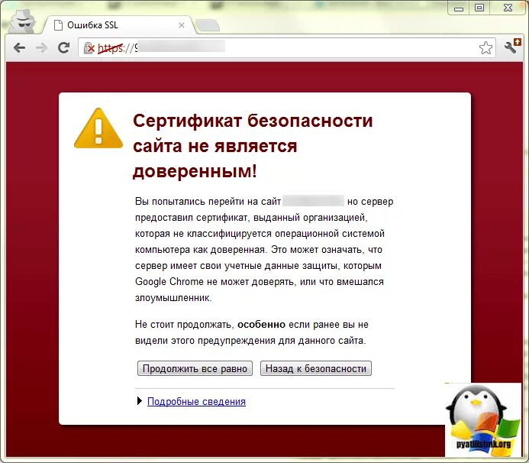Reload the page with the refresh icon
529x463 pixels.
(x=63, y=48)
